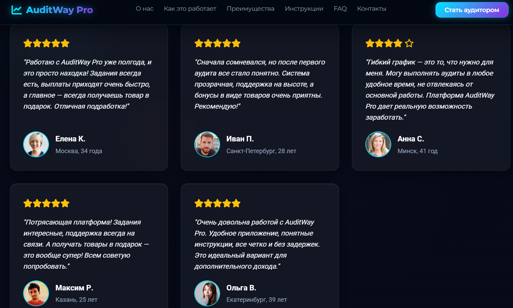Click Максим Р.'s avatar photo

36,293
